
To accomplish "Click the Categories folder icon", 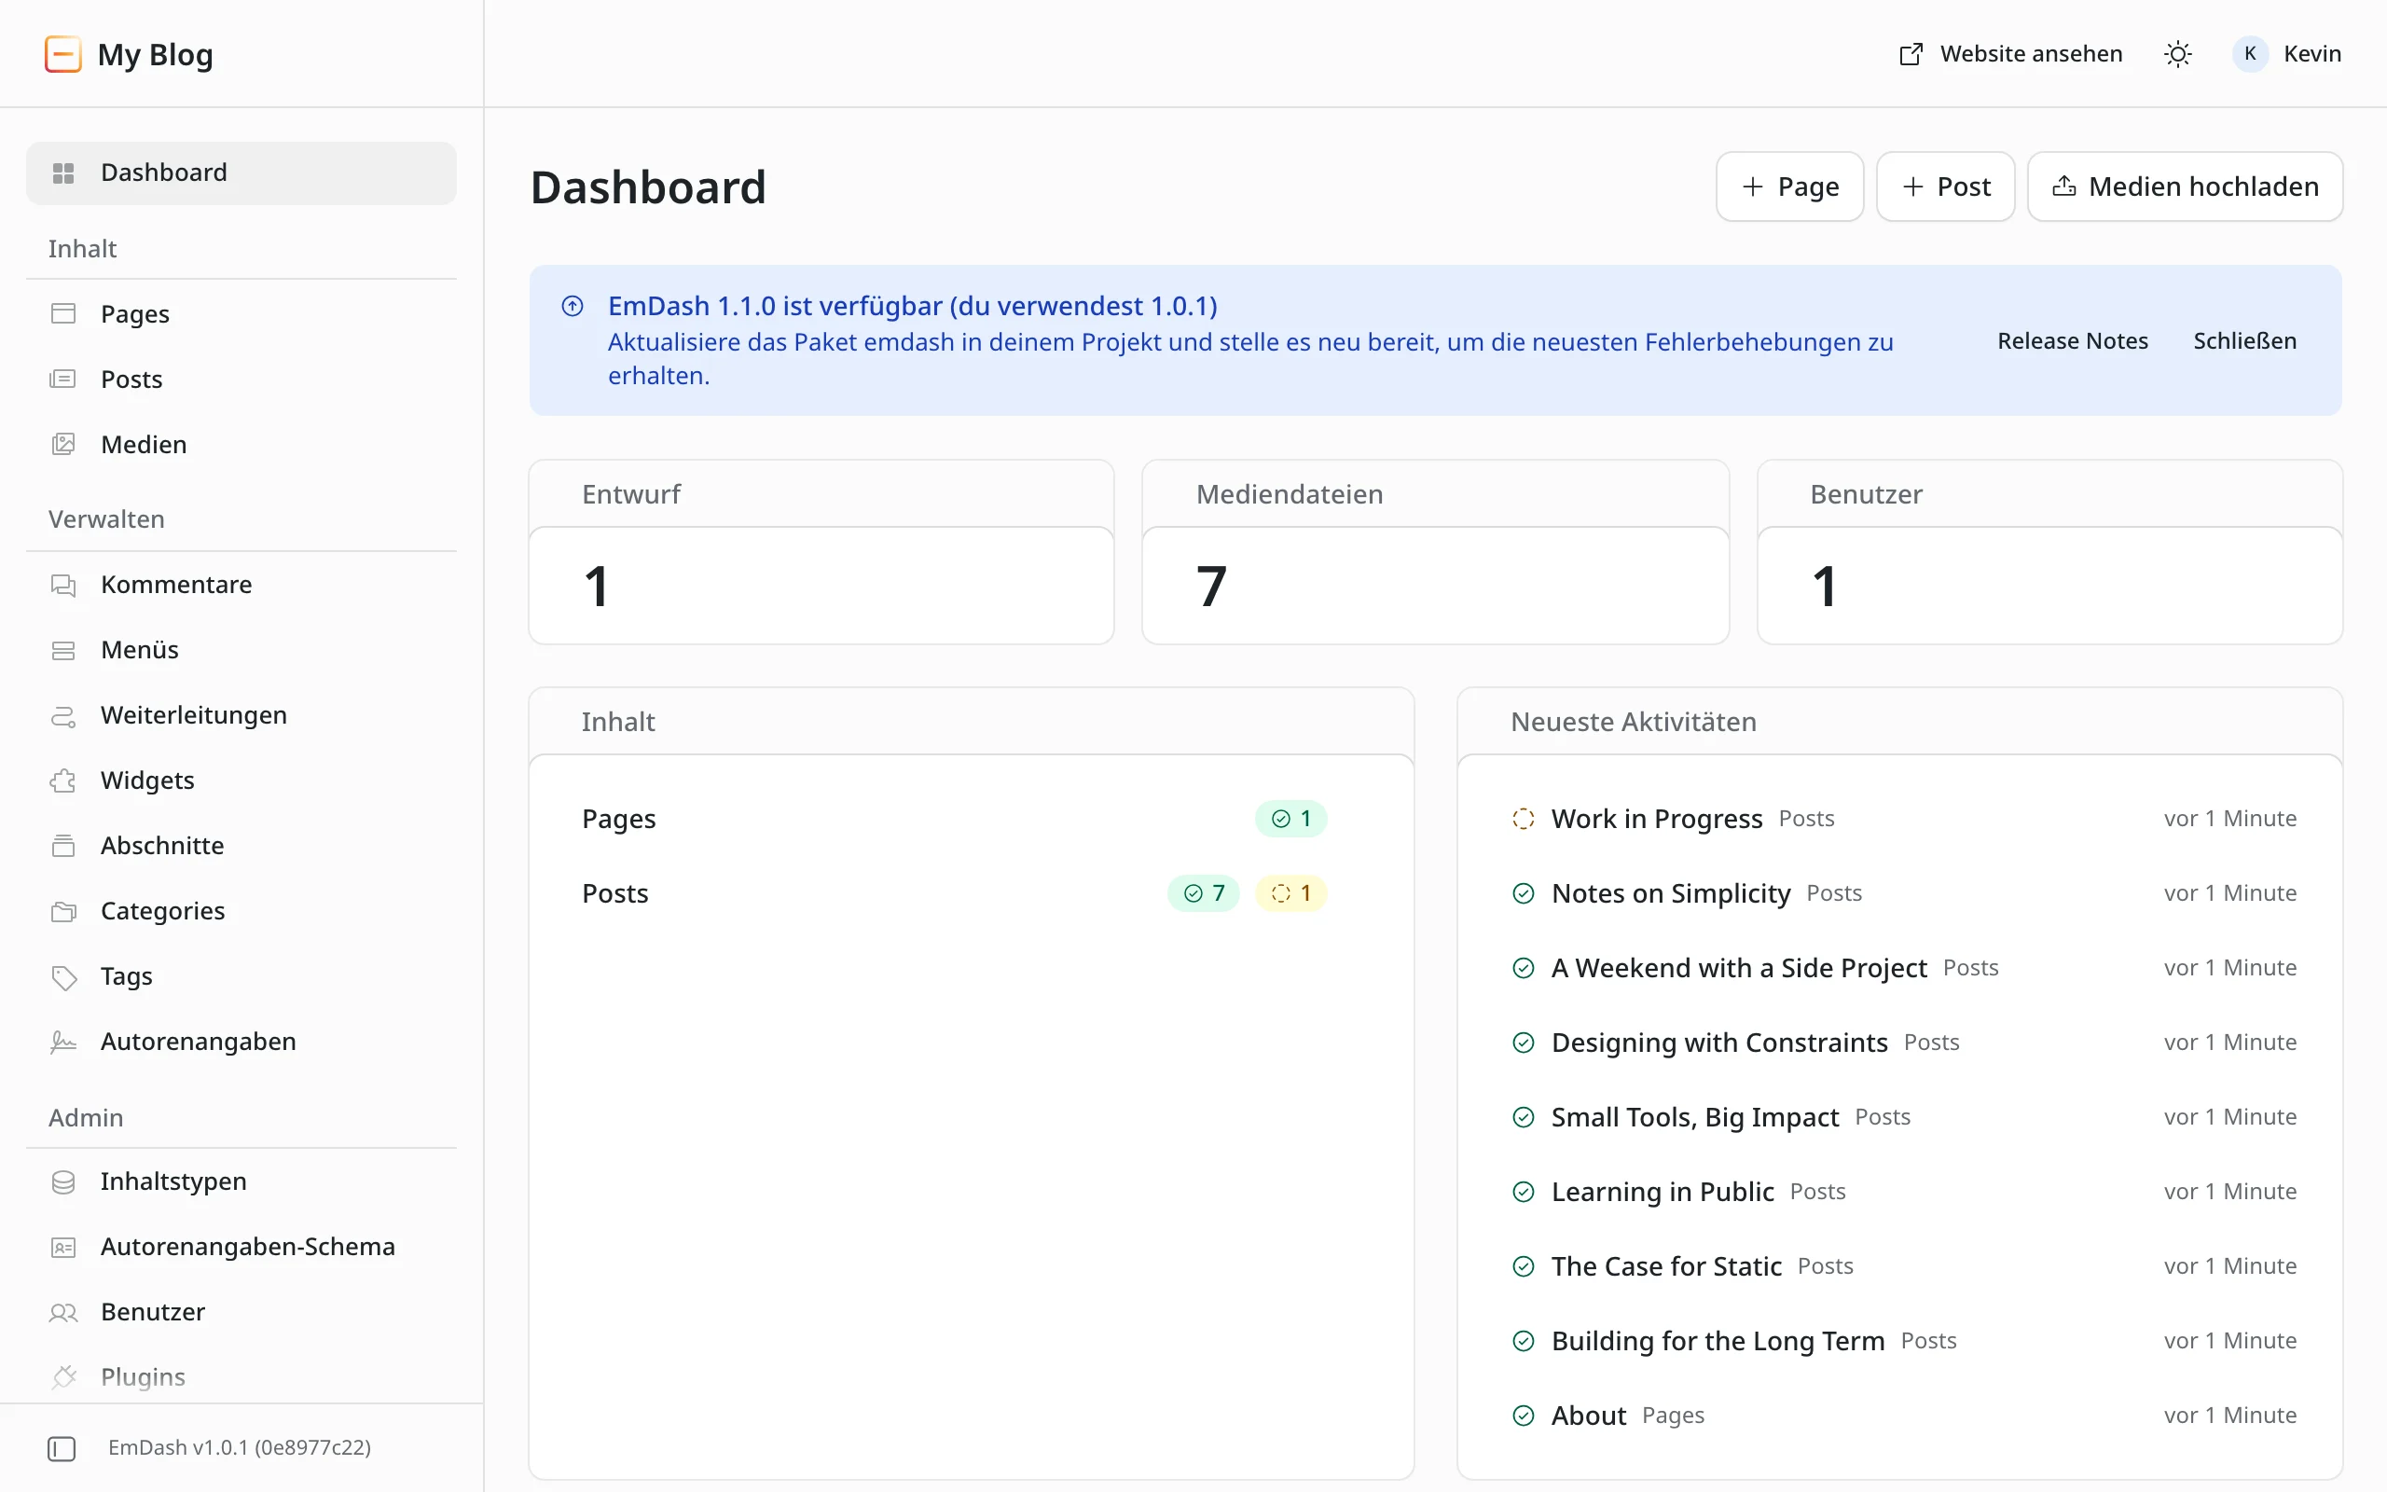I will [x=63, y=911].
